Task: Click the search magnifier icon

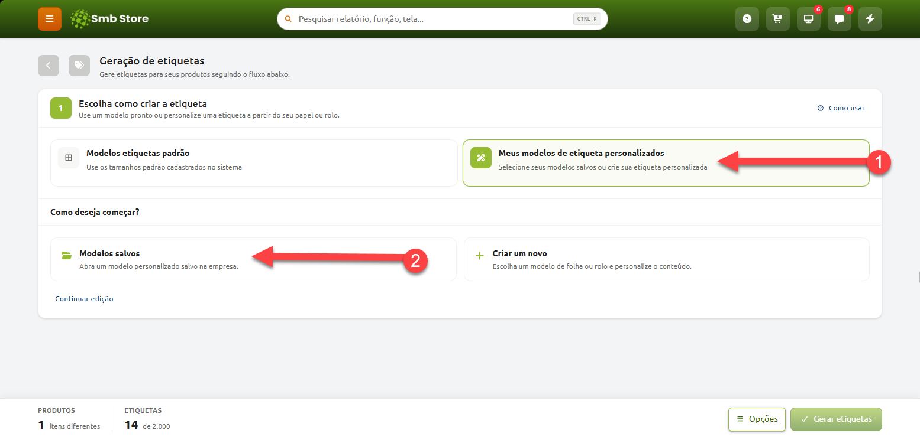Action: (x=288, y=19)
